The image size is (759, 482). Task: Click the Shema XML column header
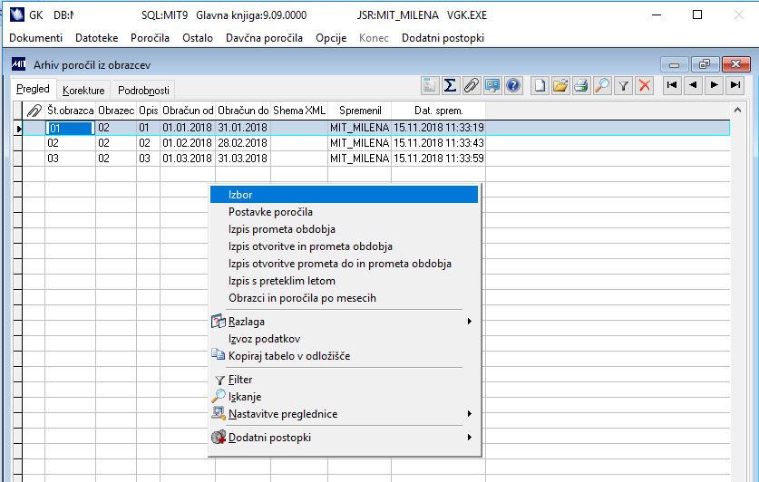click(x=299, y=111)
